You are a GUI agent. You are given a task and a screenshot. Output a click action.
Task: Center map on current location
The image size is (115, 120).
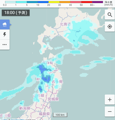110,27
